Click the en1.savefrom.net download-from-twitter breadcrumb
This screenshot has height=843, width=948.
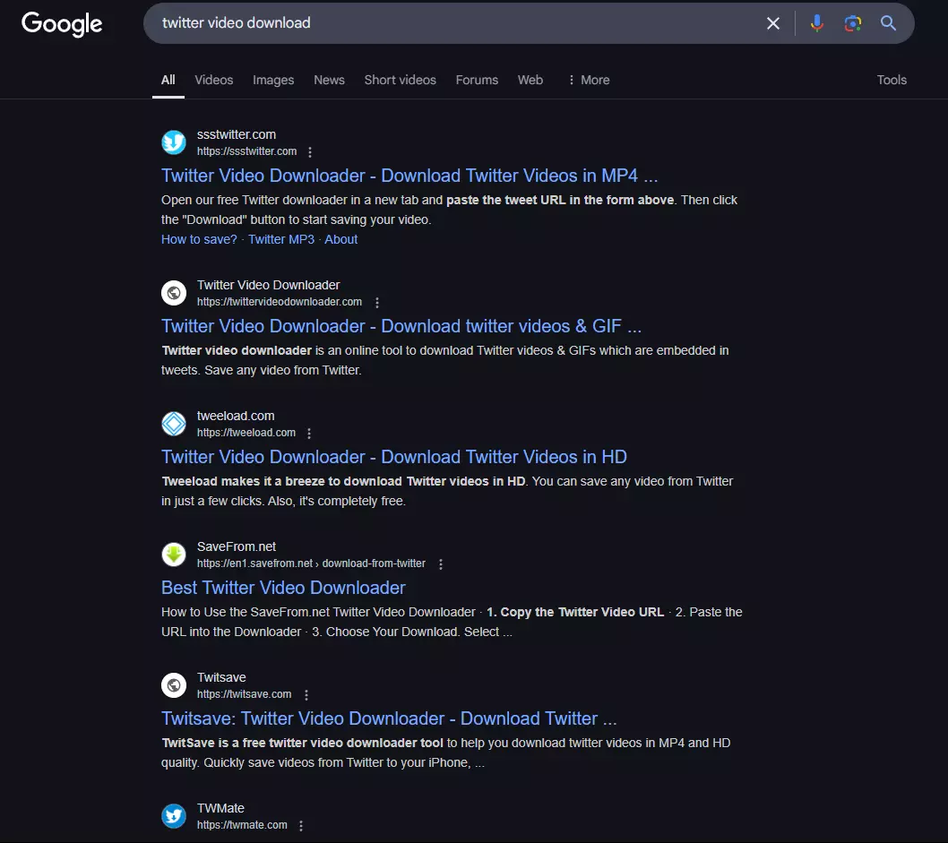[311, 563]
